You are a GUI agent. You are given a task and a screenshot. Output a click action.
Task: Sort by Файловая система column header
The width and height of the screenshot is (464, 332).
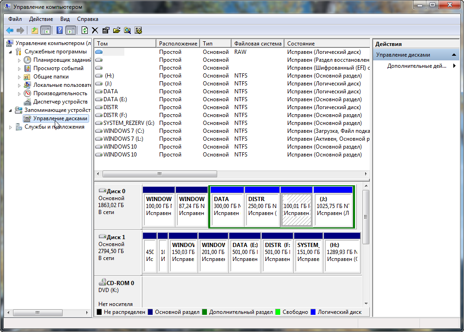pyautogui.click(x=258, y=44)
